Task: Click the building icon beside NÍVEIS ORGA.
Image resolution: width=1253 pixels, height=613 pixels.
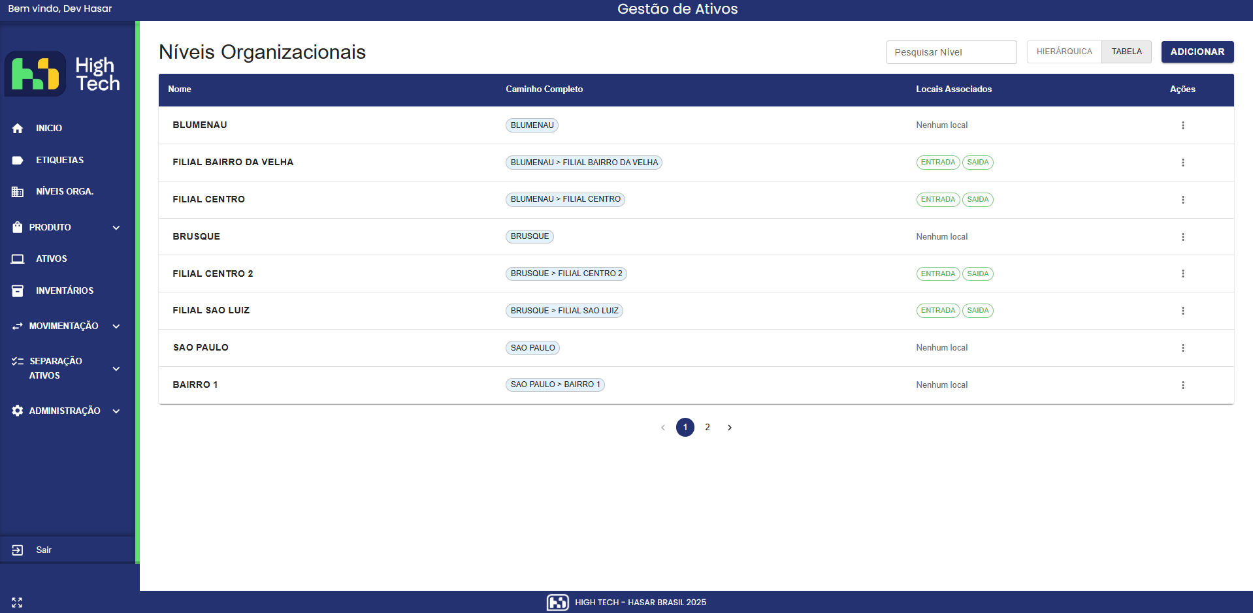Action: [x=18, y=192]
